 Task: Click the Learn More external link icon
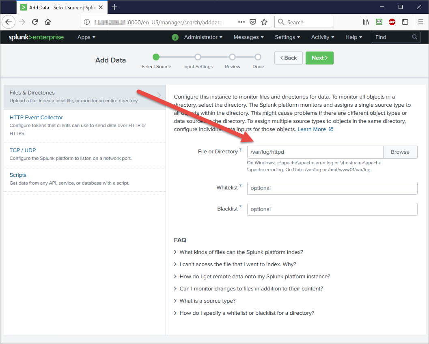pos(331,129)
